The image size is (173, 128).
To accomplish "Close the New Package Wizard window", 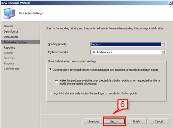I will 171,3.
